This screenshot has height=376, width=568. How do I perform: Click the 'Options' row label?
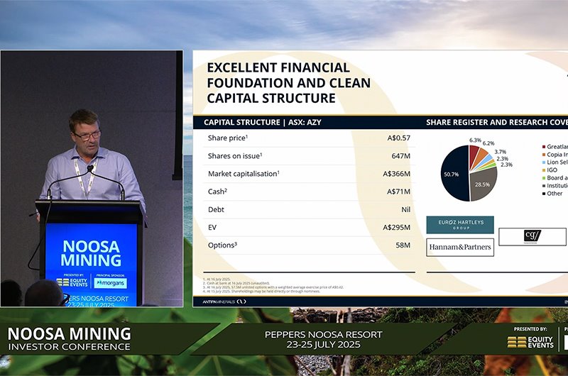coord(222,245)
